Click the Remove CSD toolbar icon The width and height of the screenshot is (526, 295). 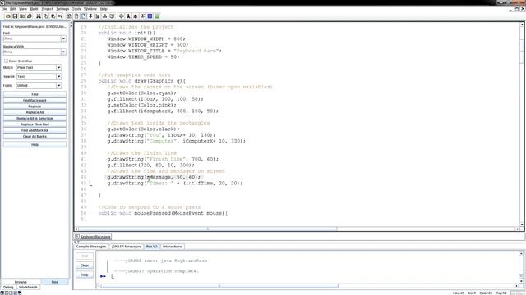click(x=76, y=16)
